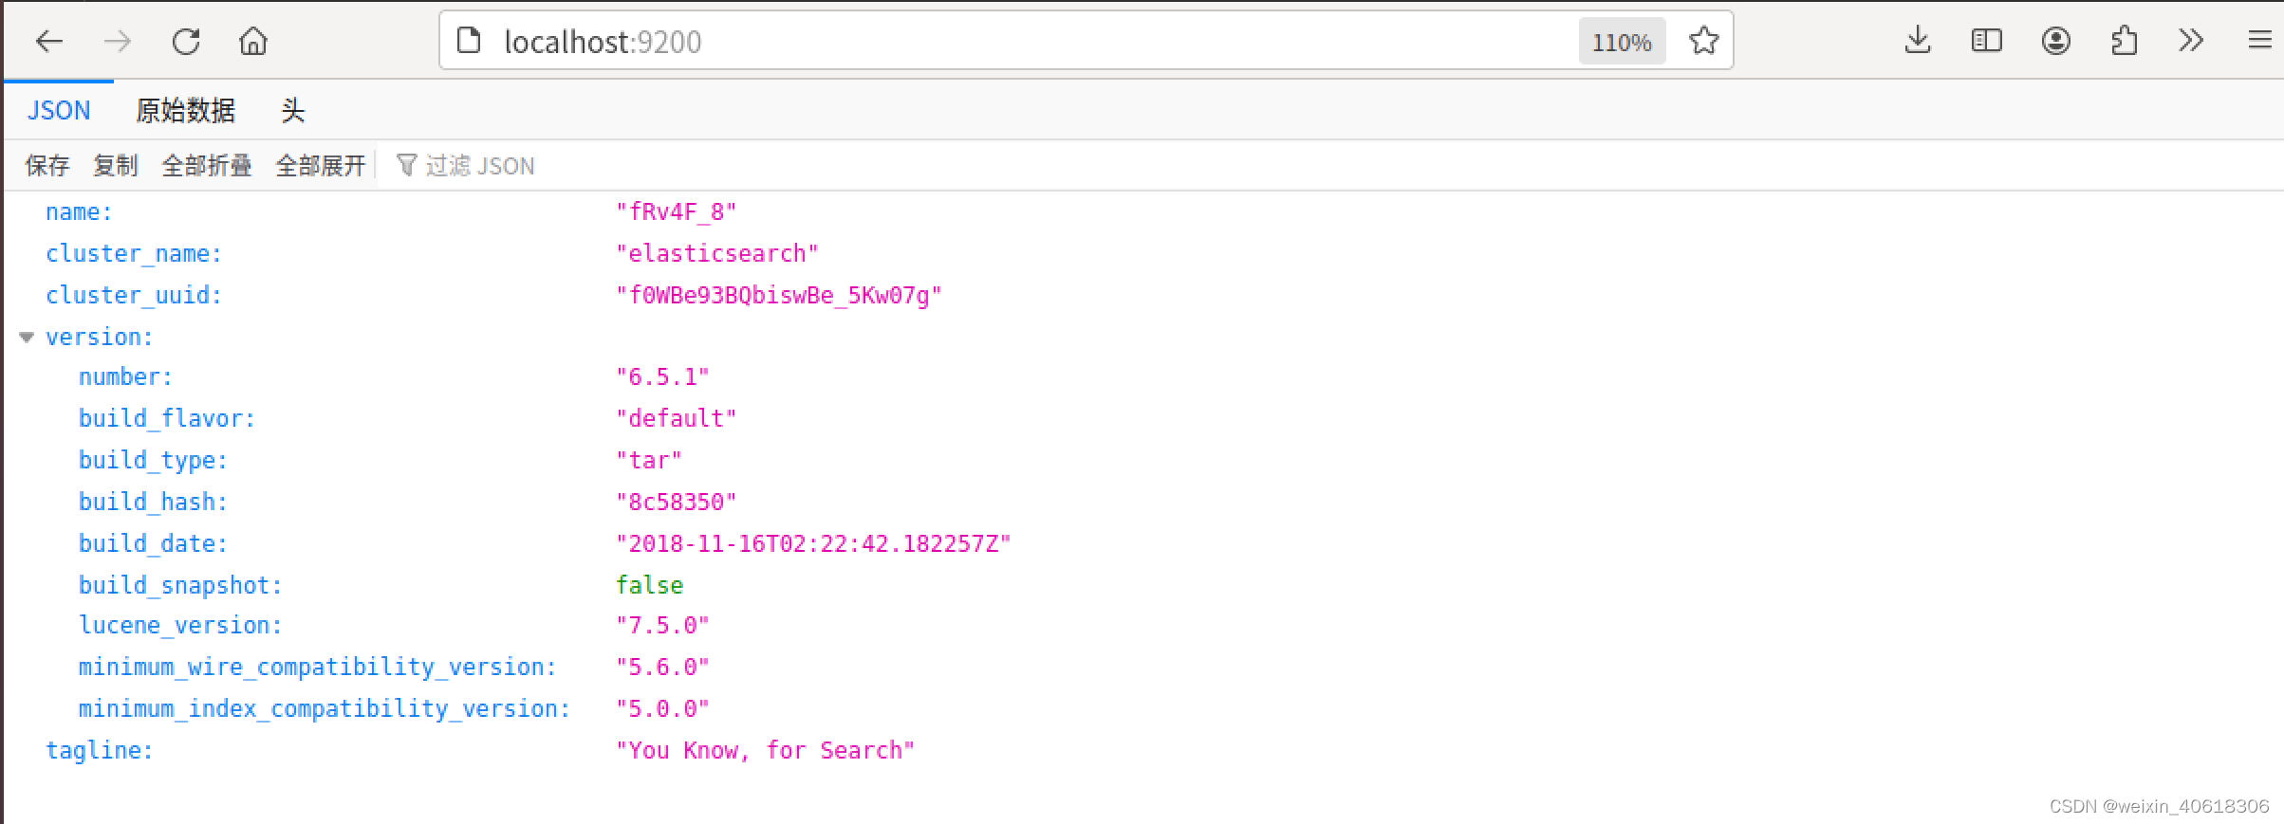Open the account profile menu
The image size is (2284, 824).
(2055, 41)
